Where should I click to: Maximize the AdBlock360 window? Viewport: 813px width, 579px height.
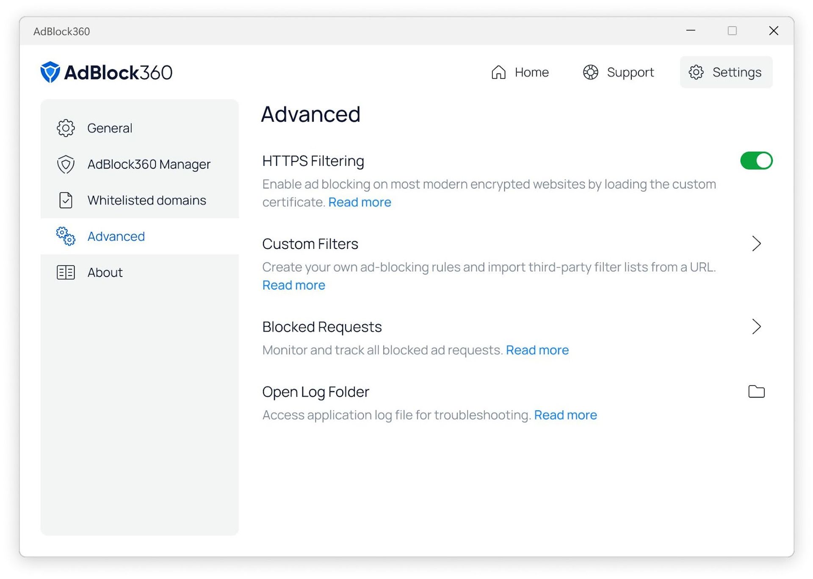click(x=732, y=31)
